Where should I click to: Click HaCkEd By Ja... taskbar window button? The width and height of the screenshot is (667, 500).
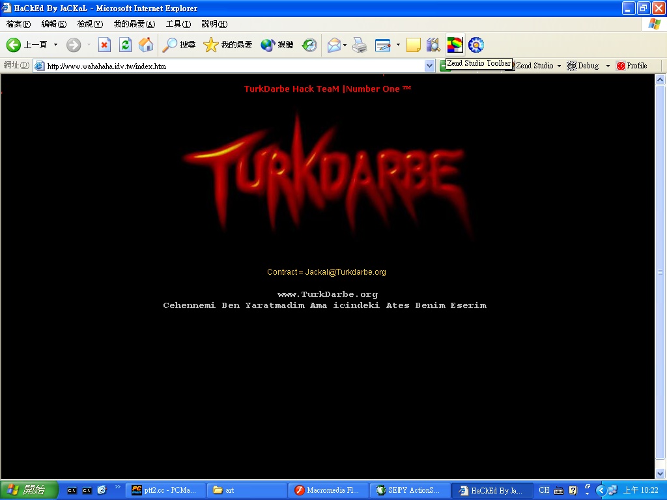click(x=491, y=490)
